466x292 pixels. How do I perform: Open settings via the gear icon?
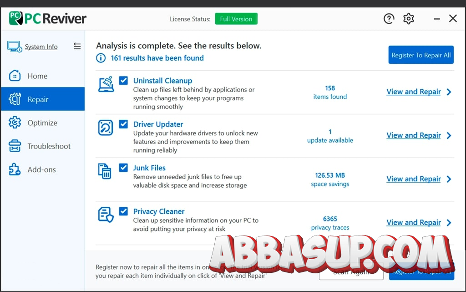pos(409,19)
